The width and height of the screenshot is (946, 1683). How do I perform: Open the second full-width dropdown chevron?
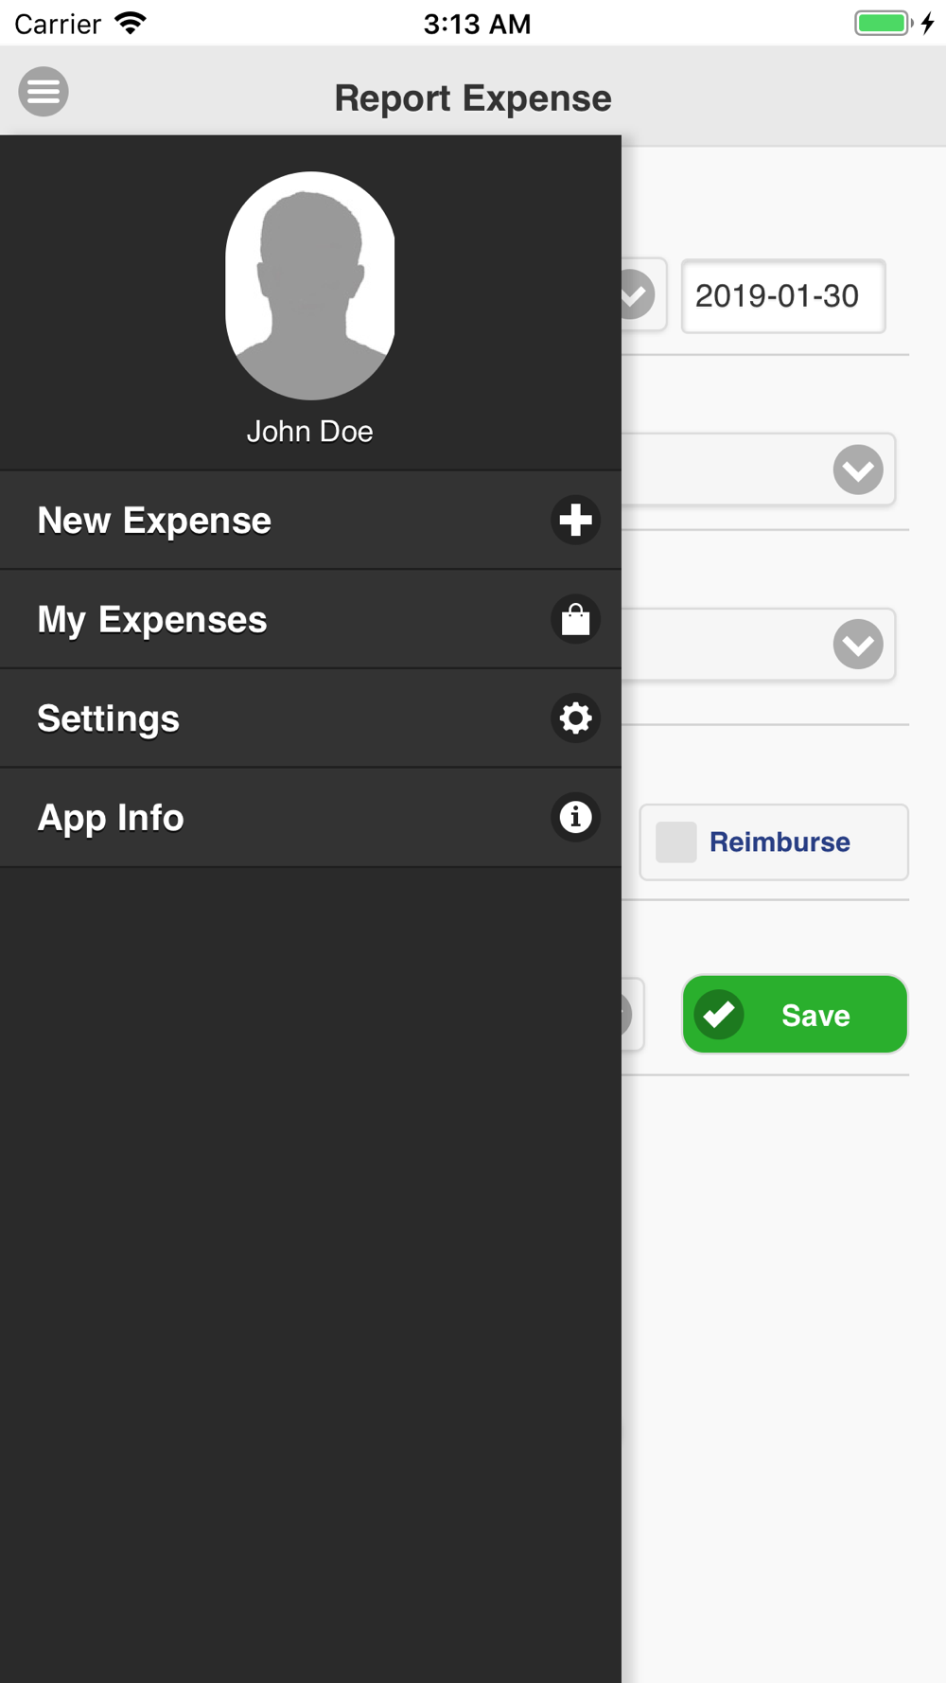coord(858,645)
